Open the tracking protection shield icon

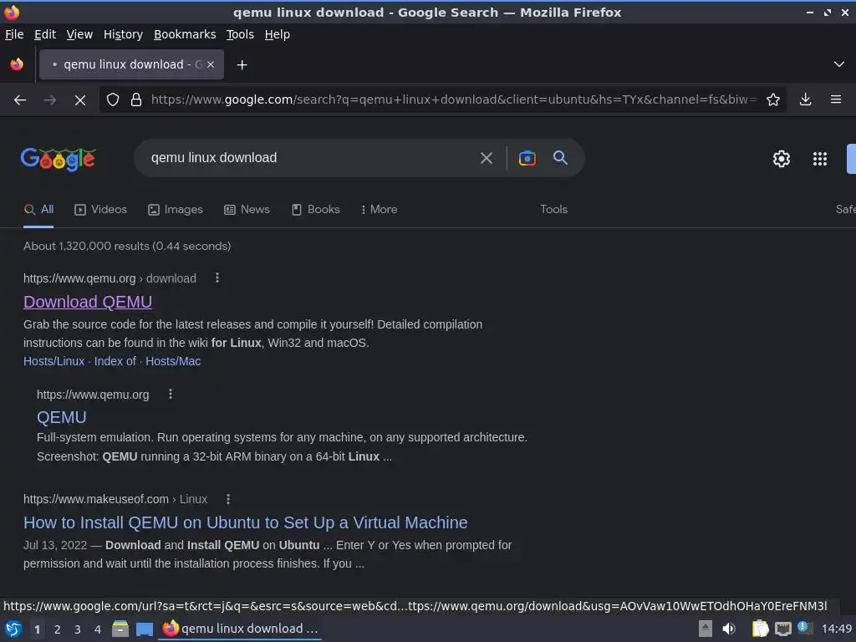coord(113,99)
